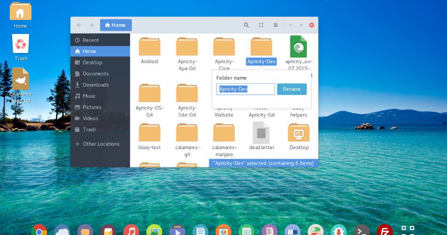This screenshot has height=235, width=447.
Task: Open the blue toggle-switch app in dock
Action: 292,231
